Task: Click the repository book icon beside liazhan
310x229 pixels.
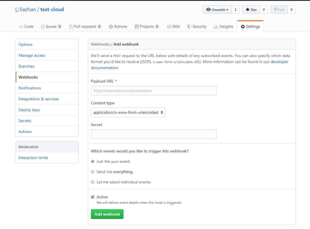Action: tap(17, 10)
